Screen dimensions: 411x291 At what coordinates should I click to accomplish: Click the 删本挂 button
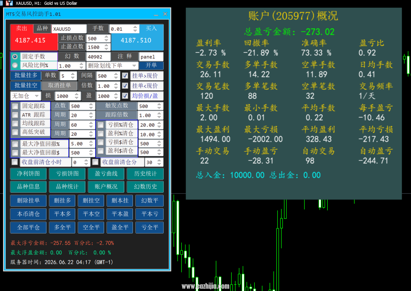(120, 201)
